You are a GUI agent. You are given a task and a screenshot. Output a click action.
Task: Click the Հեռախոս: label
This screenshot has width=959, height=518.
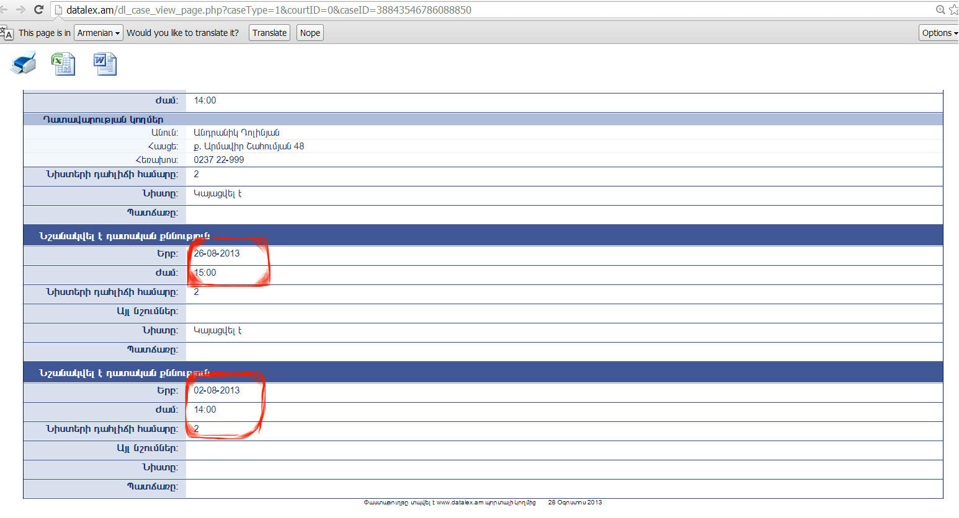[x=157, y=160]
